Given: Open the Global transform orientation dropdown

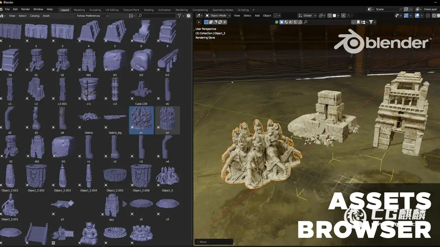Looking at the screenshot, I should point(307,16).
